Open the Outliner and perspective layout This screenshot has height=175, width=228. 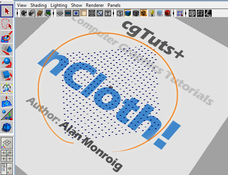(7, 169)
